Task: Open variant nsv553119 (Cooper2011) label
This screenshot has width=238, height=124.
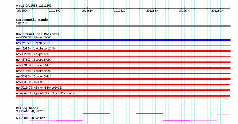Action: pyautogui.click(x=34, y=65)
